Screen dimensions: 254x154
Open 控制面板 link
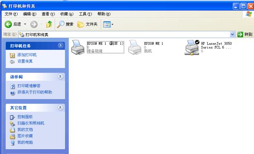pyautogui.click(x=25, y=117)
